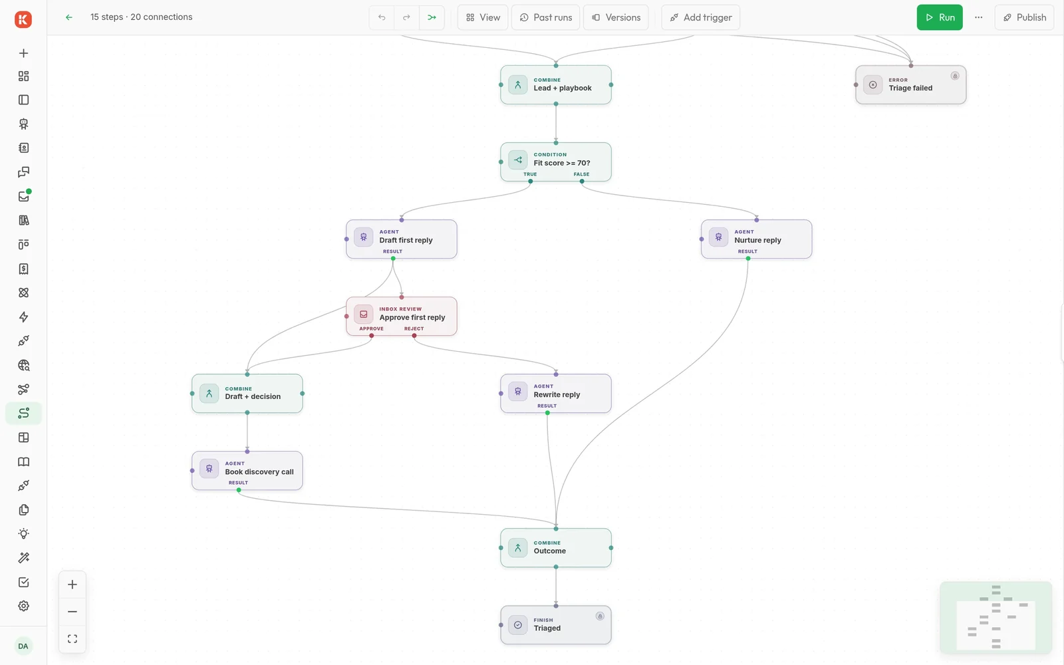Open the inbox icon with green dot
The height and width of the screenshot is (665, 1064).
pyautogui.click(x=23, y=196)
